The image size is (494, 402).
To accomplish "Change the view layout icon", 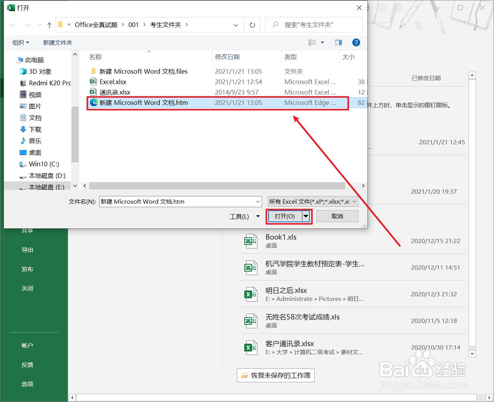I will [312, 42].
